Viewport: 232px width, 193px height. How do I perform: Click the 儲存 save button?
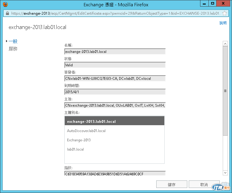coord(172,184)
